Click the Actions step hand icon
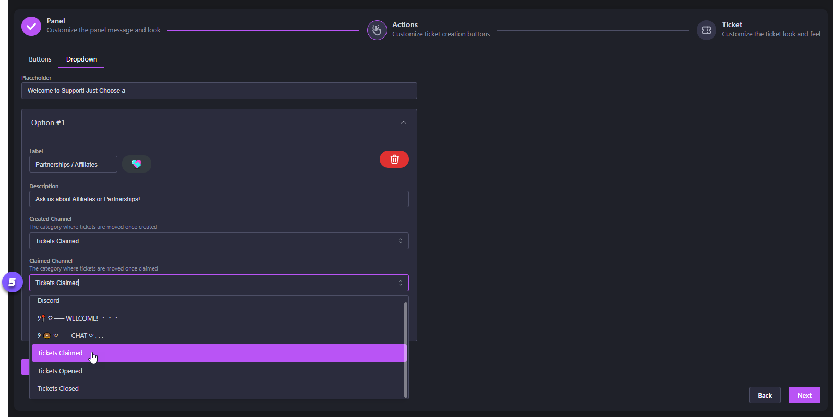Image resolution: width=833 pixels, height=417 pixels. [377, 30]
